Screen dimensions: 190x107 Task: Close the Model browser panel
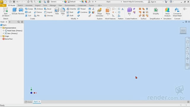[x=6, y=22]
